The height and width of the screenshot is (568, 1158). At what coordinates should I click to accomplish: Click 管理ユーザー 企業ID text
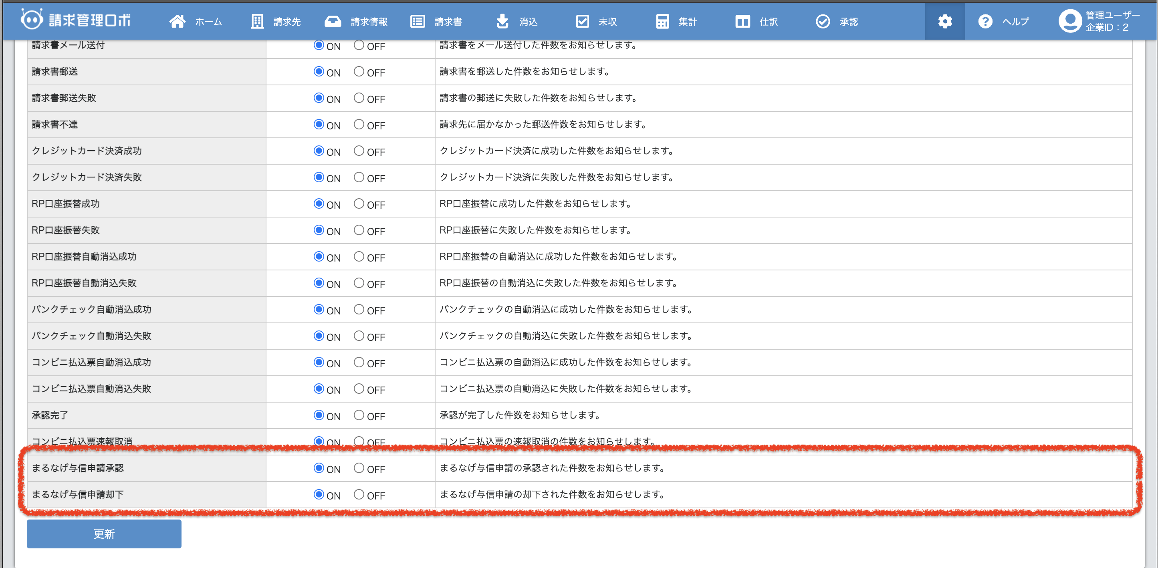[1112, 21]
